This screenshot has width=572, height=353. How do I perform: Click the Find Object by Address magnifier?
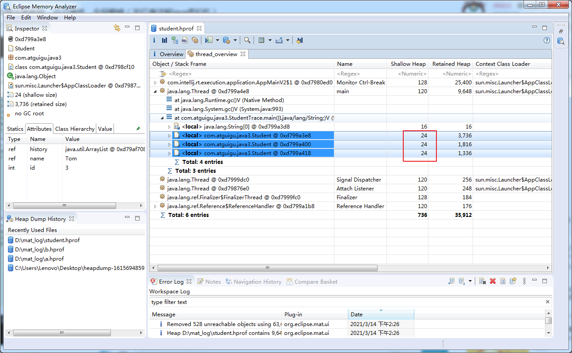point(247,40)
